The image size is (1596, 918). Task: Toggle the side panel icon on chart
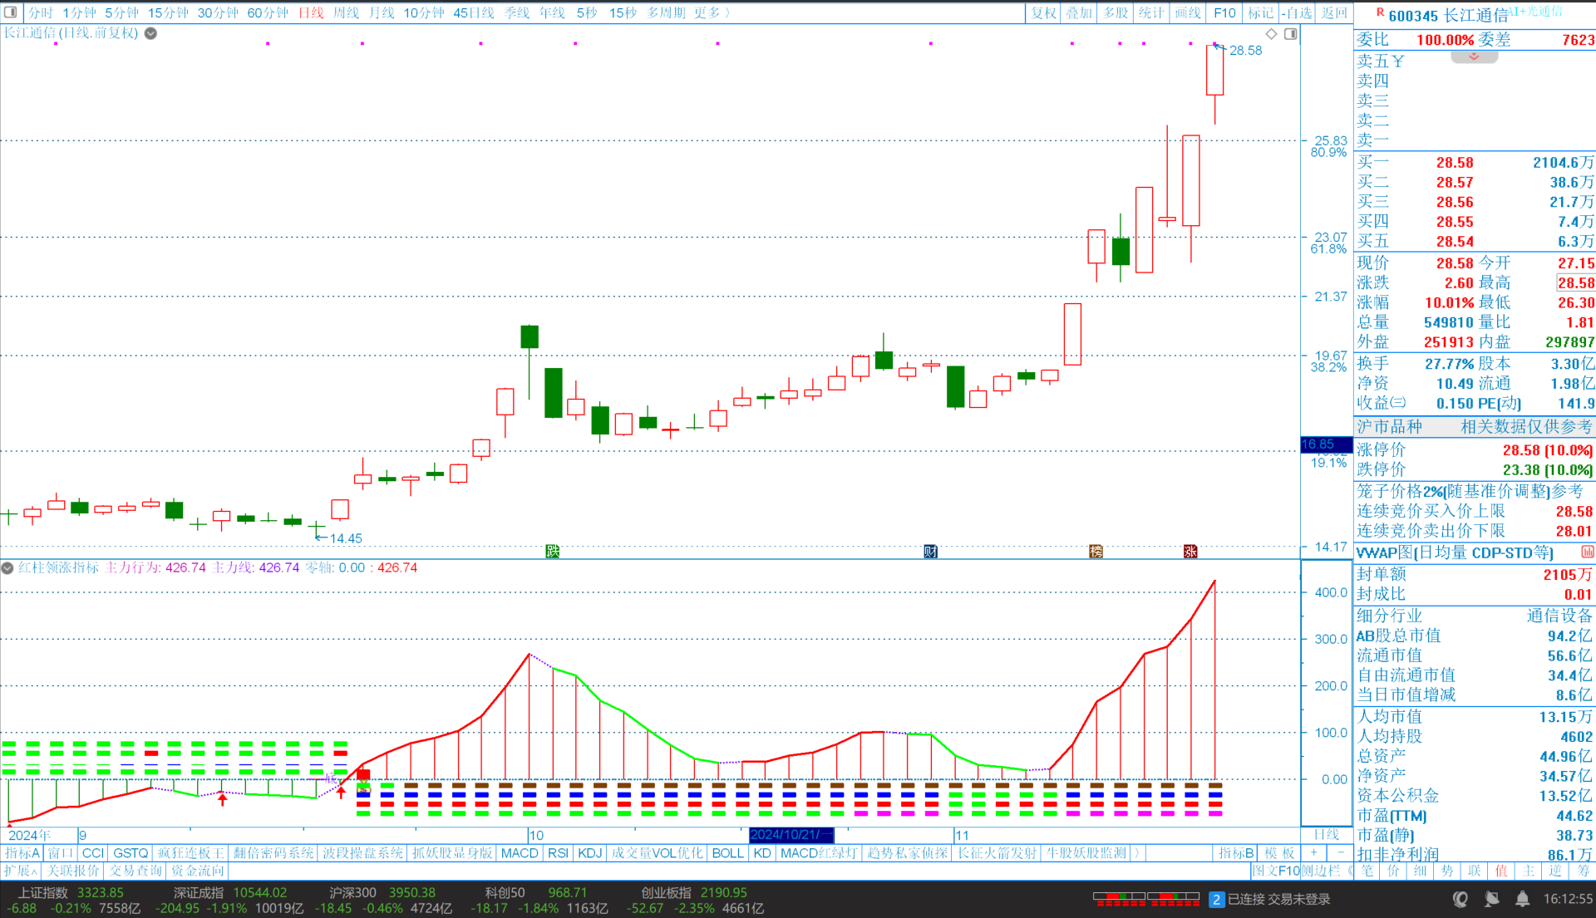click(x=1290, y=34)
